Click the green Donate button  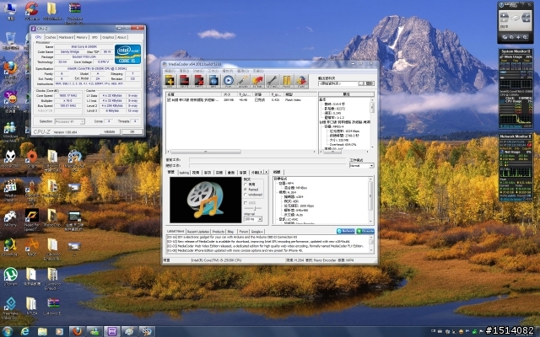[365, 231]
